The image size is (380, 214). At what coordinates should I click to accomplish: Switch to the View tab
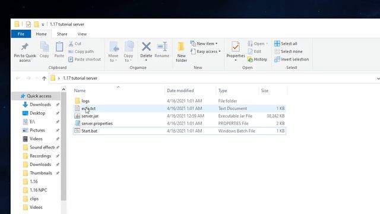[82, 34]
